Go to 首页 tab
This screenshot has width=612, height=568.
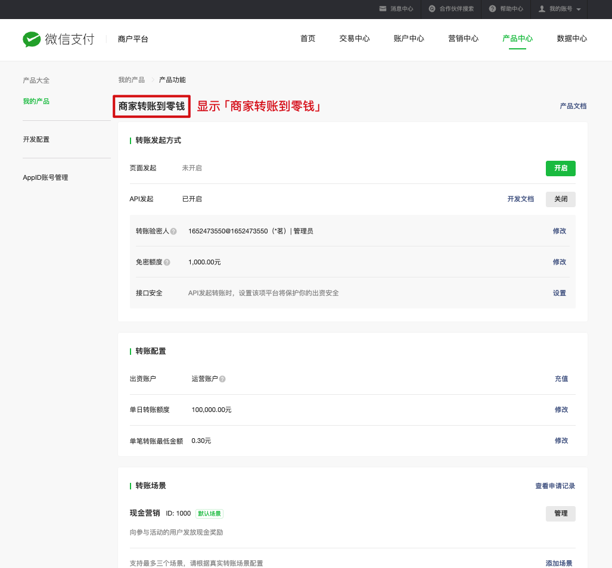point(308,39)
